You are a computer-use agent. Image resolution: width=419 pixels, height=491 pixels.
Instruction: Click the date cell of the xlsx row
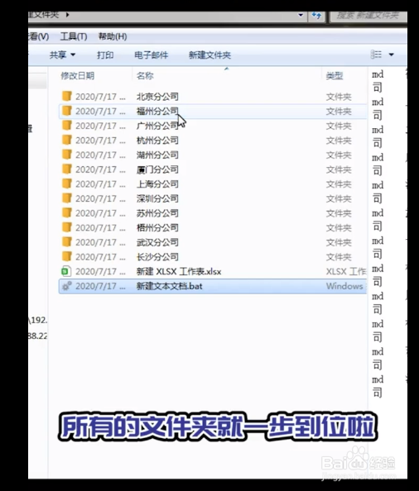coord(100,271)
